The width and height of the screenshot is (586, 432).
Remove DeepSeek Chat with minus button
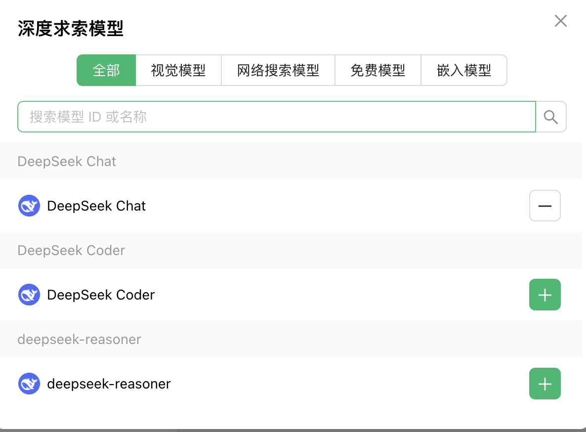[x=545, y=206]
